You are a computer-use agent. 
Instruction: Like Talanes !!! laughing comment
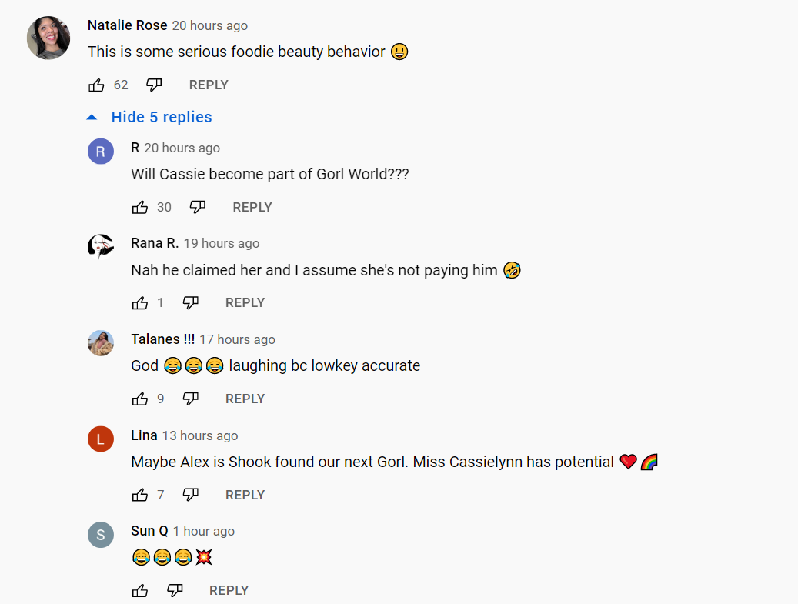[140, 399]
